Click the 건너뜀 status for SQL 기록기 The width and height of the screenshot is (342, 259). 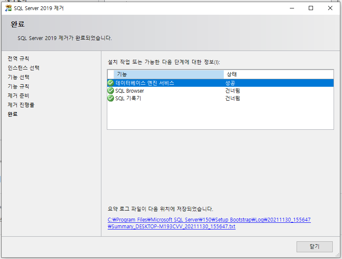(233, 98)
